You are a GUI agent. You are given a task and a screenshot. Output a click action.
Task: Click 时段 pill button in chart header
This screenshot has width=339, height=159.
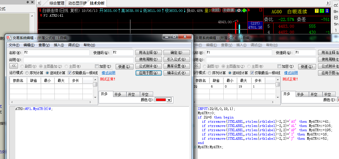pos(216,10)
